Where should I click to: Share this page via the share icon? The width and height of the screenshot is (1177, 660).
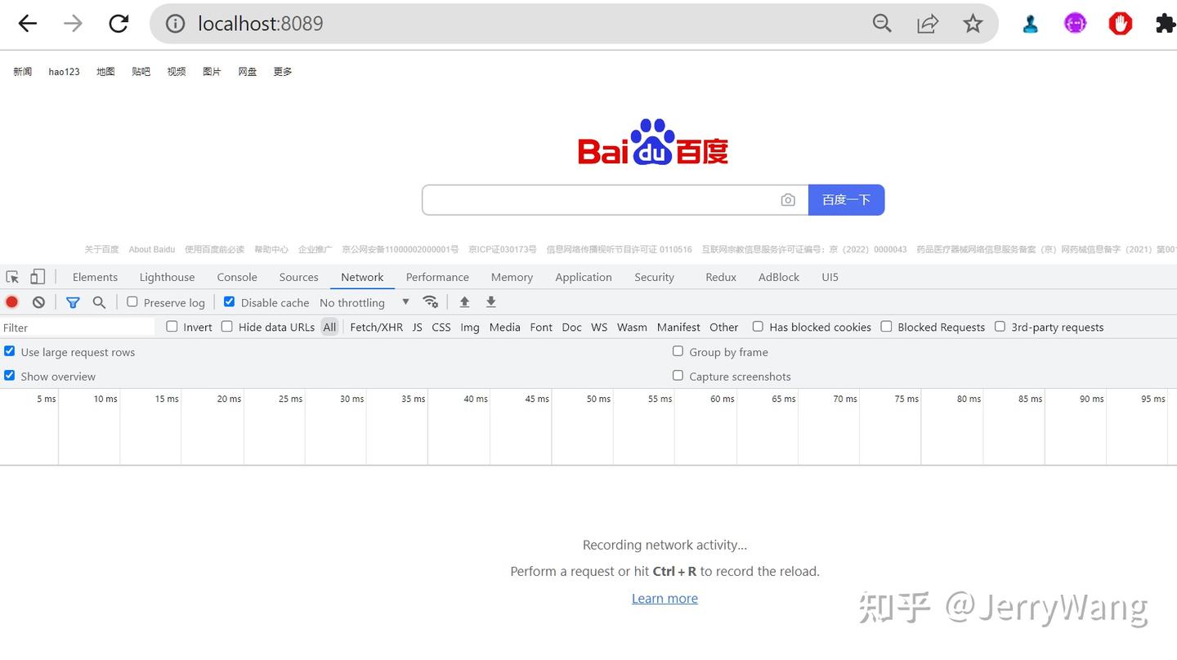928,24
